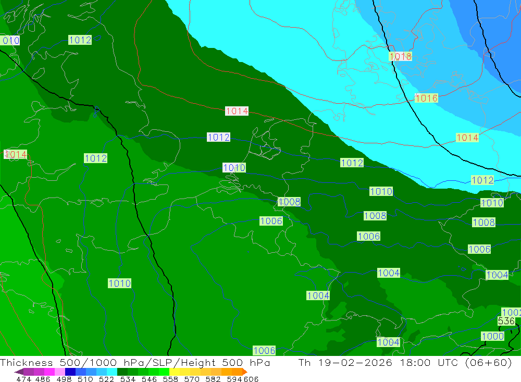This screenshot has width=521, height=382.
Task: Click the legend value 474
Action: pyautogui.click(x=23, y=379)
